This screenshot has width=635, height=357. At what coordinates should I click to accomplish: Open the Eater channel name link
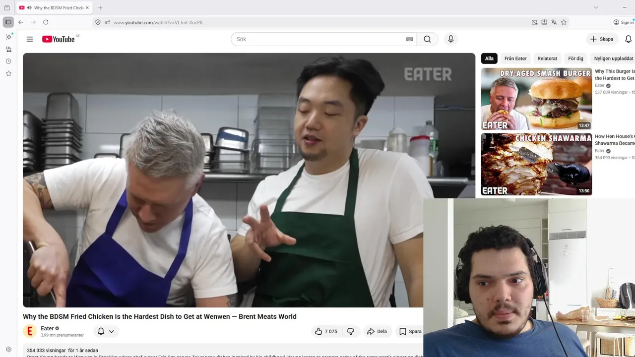coord(47,328)
